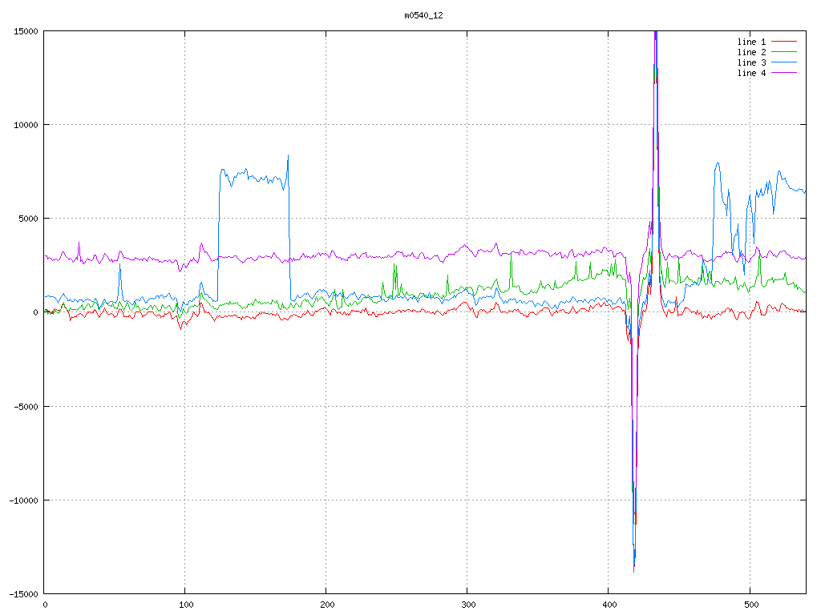Click the green line 2 legend sample
821x615 pixels.
point(784,52)
